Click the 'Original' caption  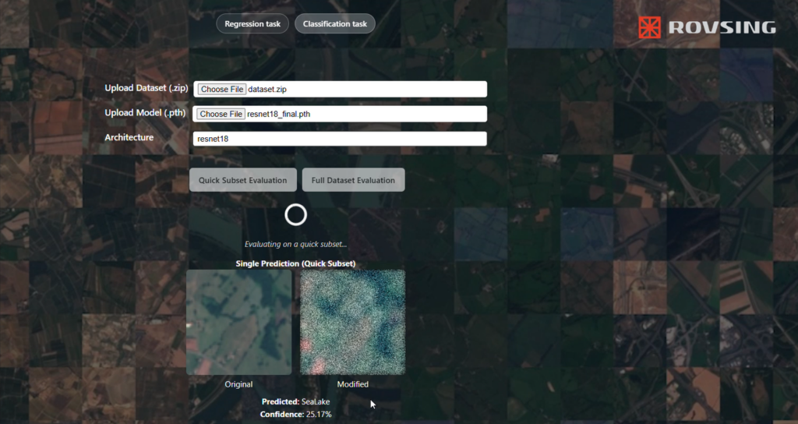[x=238, y=384]
